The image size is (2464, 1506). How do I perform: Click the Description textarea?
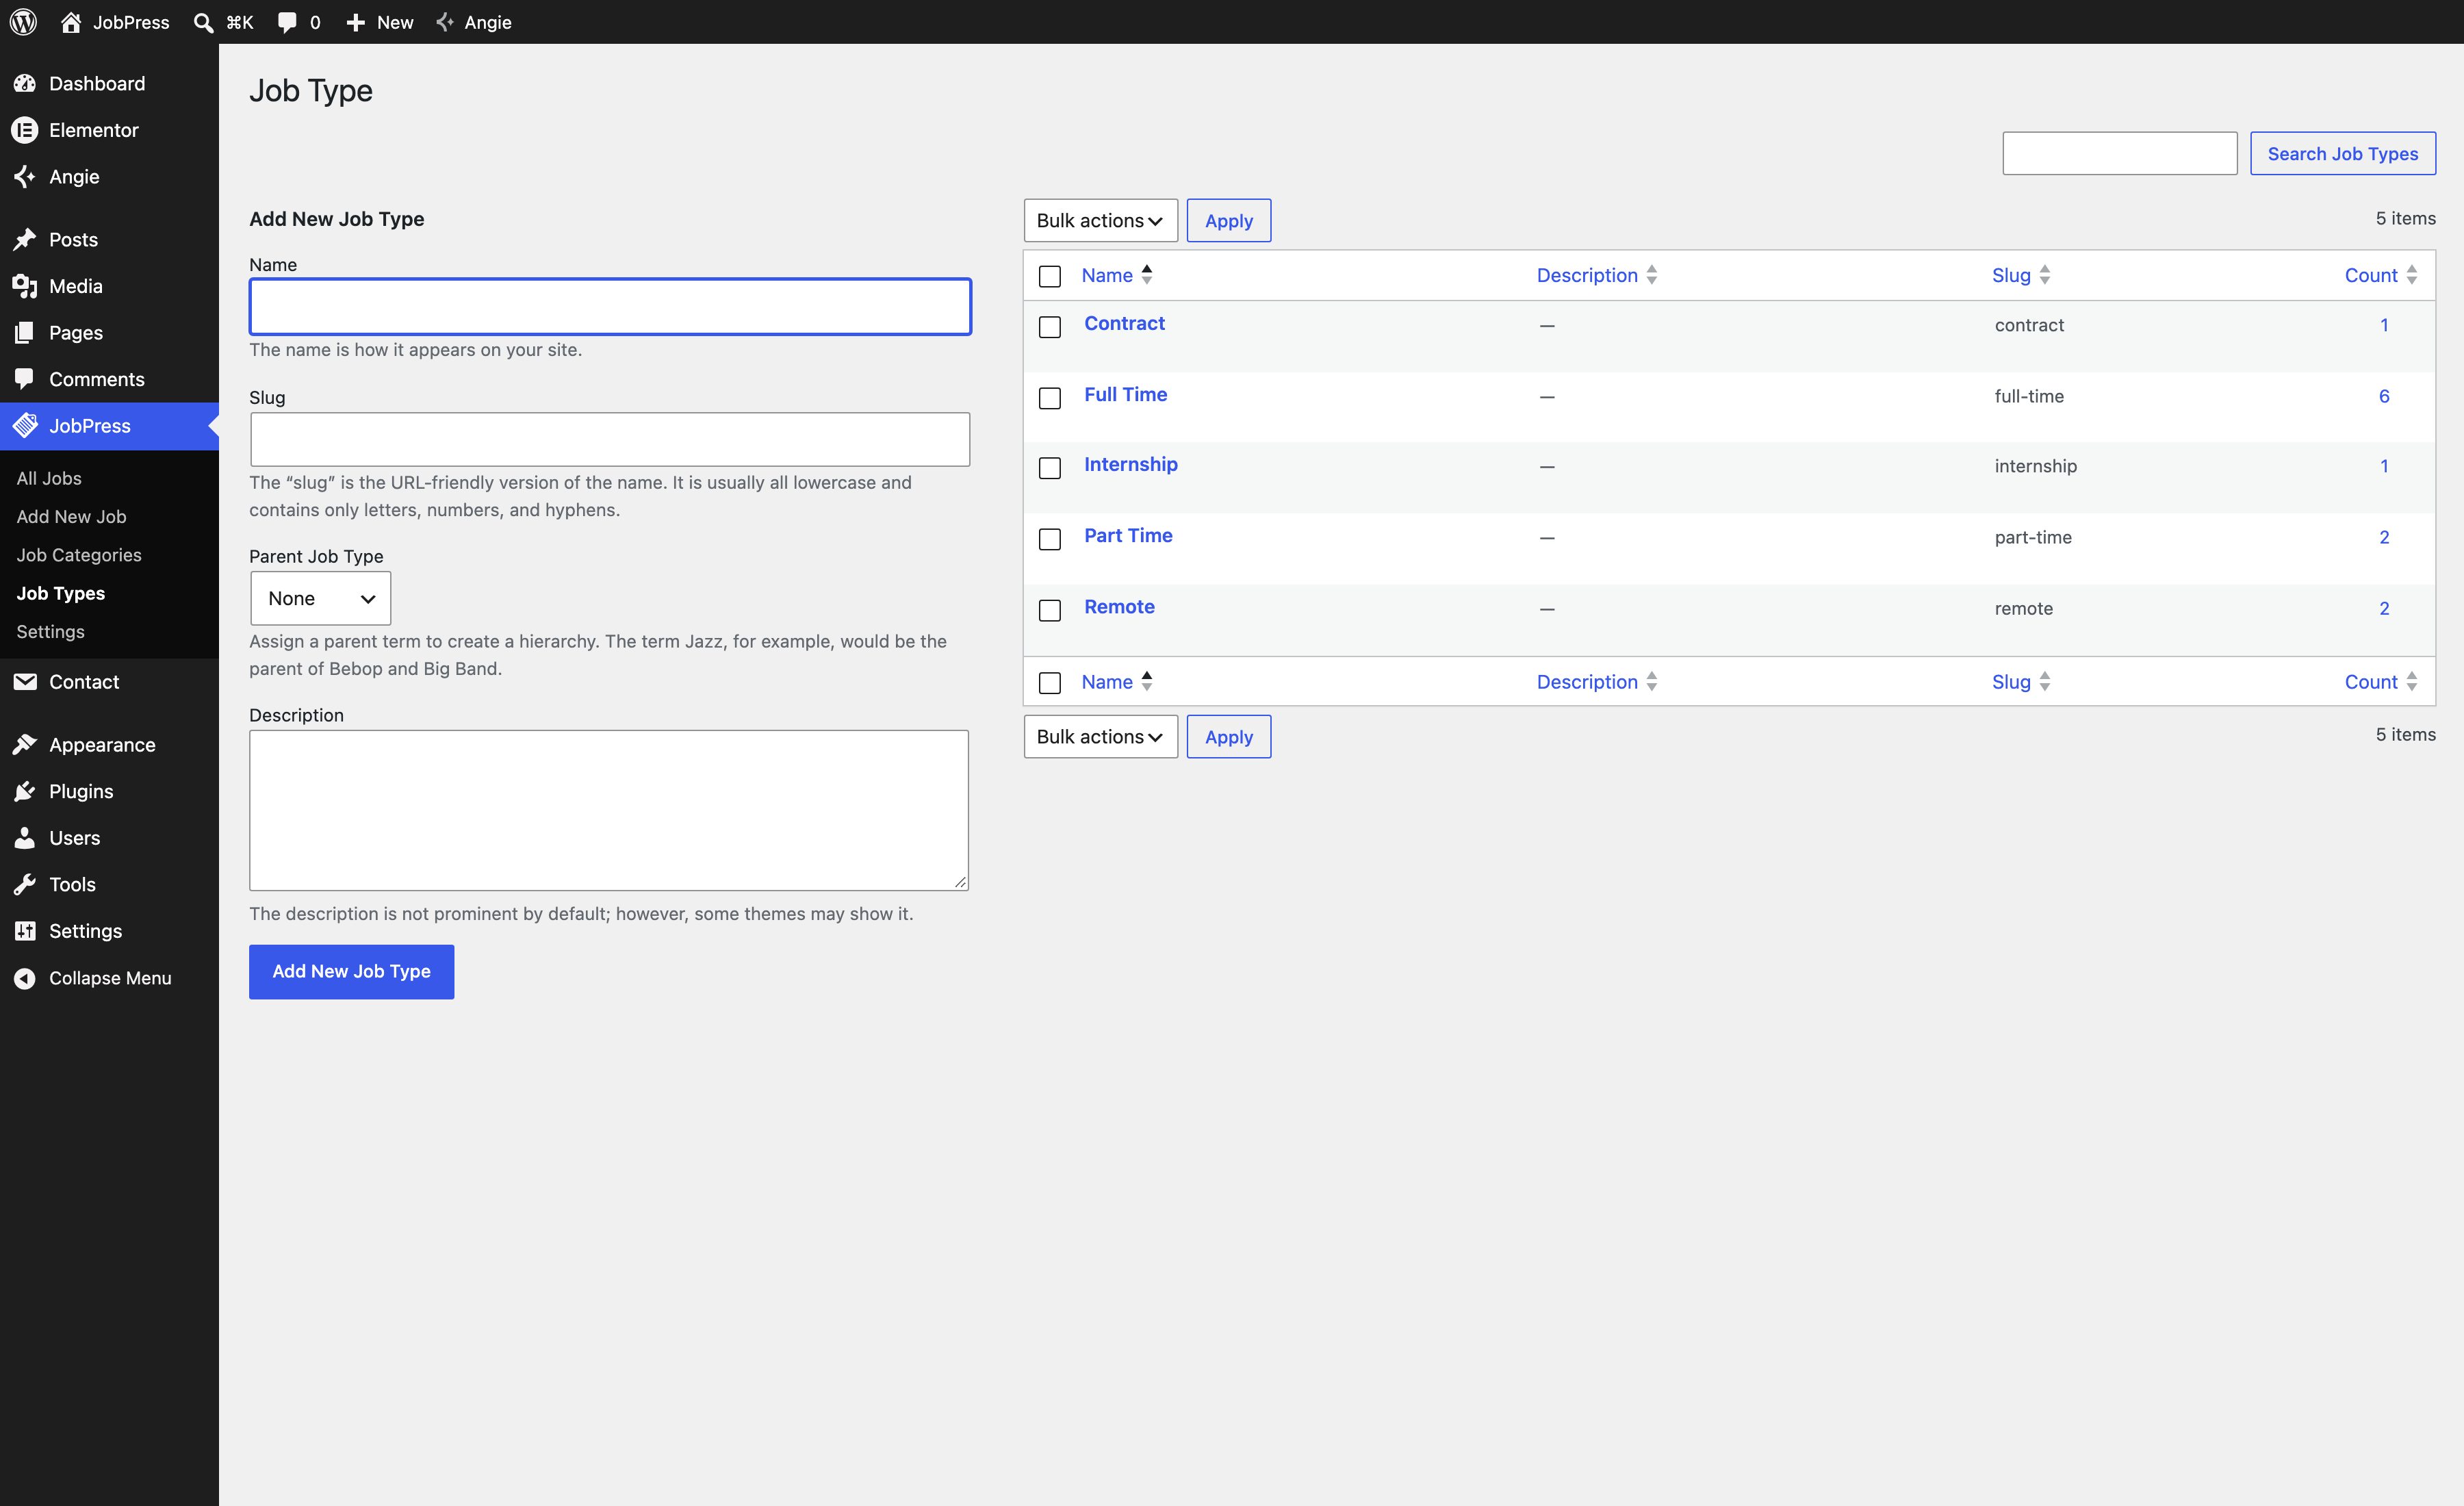click(x=609, y=810)
